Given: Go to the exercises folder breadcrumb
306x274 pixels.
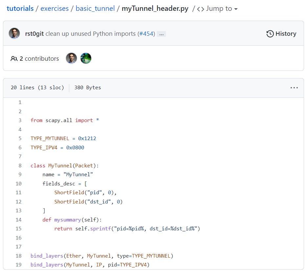Looking at the screenshot, I should (x=55, y=9).
